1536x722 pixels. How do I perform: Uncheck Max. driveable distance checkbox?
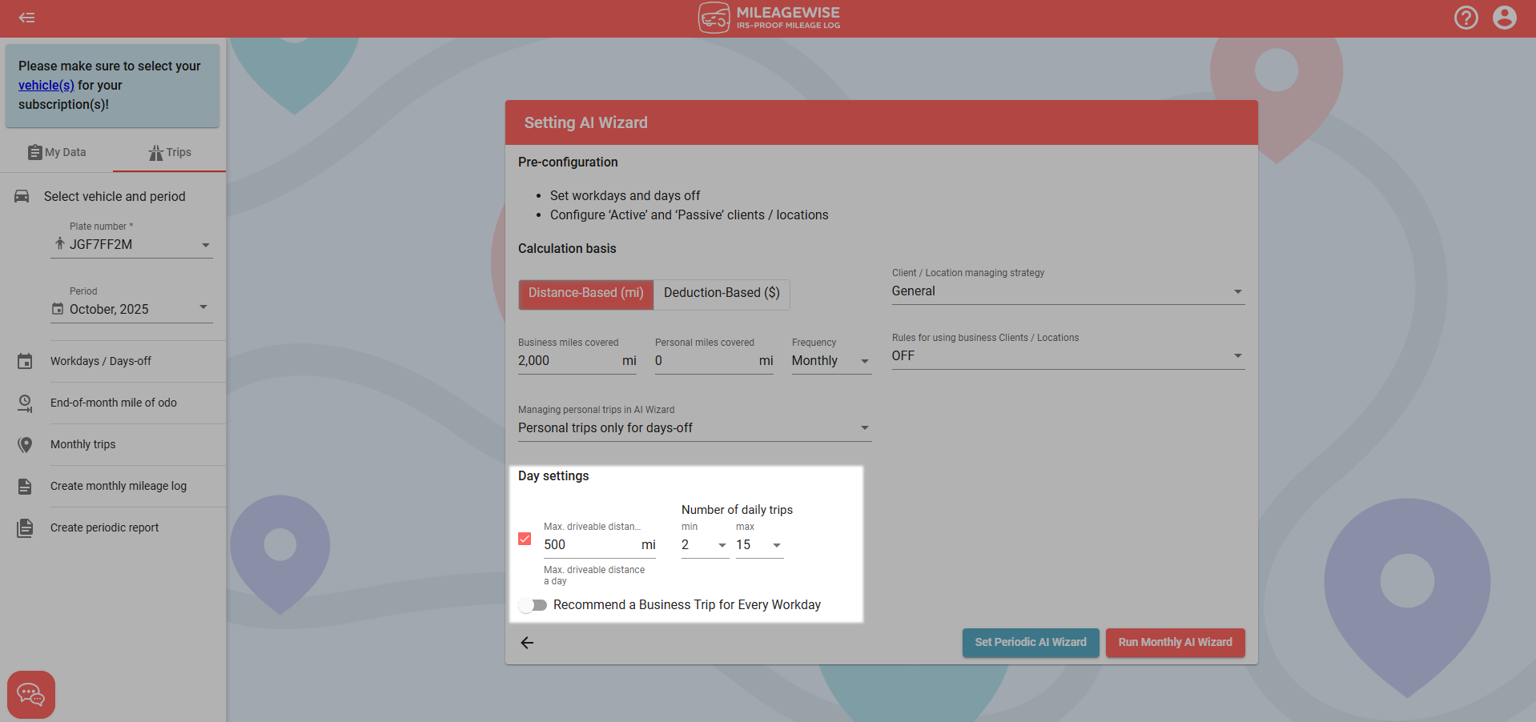(x=525, y=539)
